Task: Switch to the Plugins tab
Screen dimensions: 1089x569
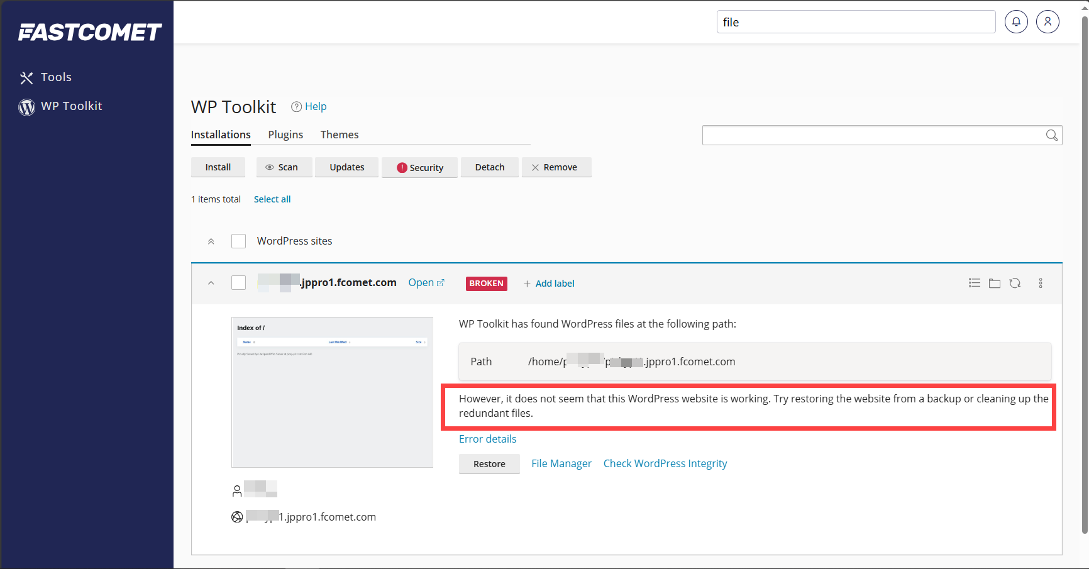Action: pos(285,135)
